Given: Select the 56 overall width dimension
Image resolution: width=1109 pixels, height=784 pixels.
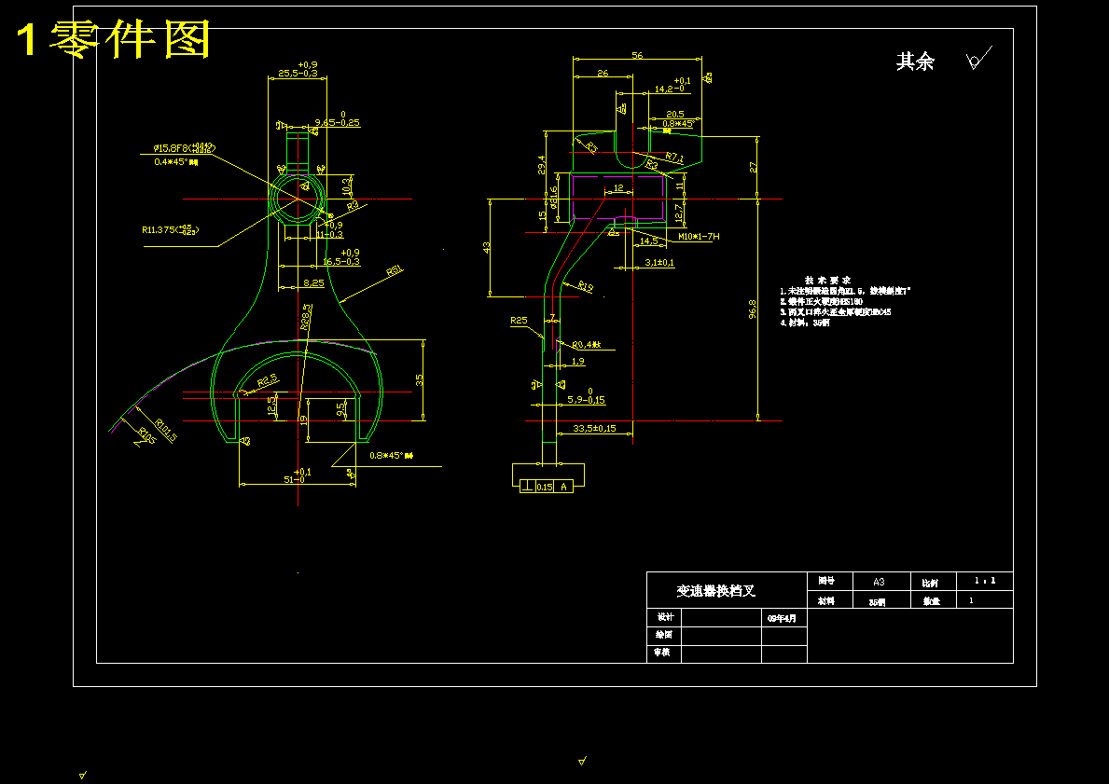Looking at the screenshot, I should (x=637, y=55).
